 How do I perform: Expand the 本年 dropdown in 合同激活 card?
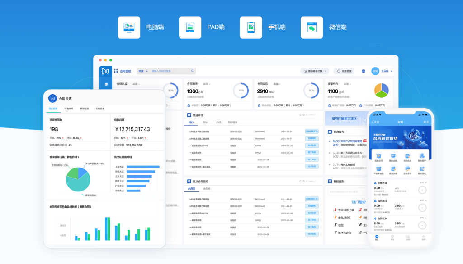pyautogui.click(x=207, y=84)
